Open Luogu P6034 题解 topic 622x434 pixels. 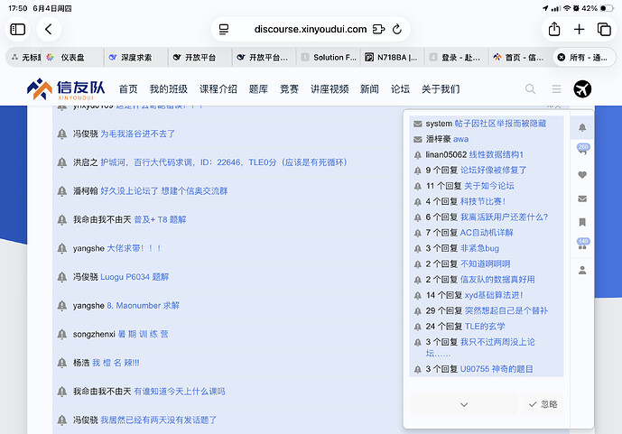pyautogui.click(x=135, y=277)
